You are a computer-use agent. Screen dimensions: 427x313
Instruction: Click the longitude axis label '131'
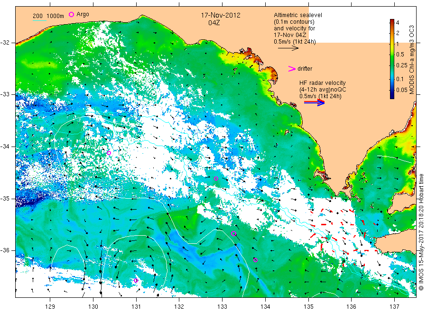(136, 307)
